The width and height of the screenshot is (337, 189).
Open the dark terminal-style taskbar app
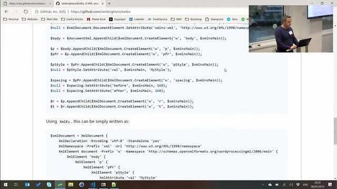103,184
